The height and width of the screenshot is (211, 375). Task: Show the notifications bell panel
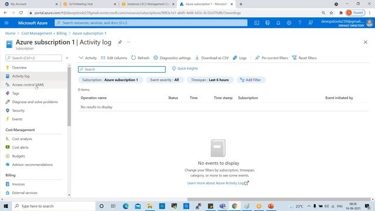click(278, 23)
